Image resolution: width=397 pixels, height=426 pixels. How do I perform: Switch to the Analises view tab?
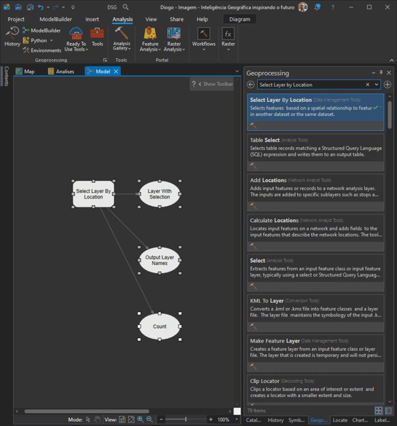pyautogui.click(x=64, y=72)
